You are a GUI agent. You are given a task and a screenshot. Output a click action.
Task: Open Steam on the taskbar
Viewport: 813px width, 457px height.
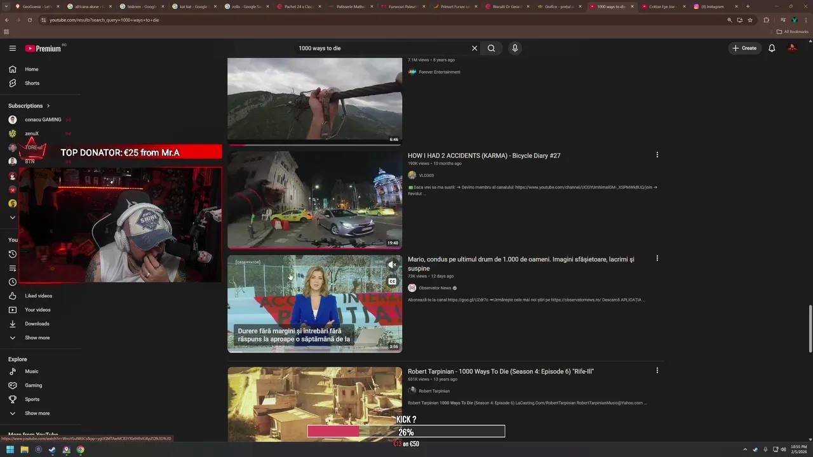click(52, 449)
